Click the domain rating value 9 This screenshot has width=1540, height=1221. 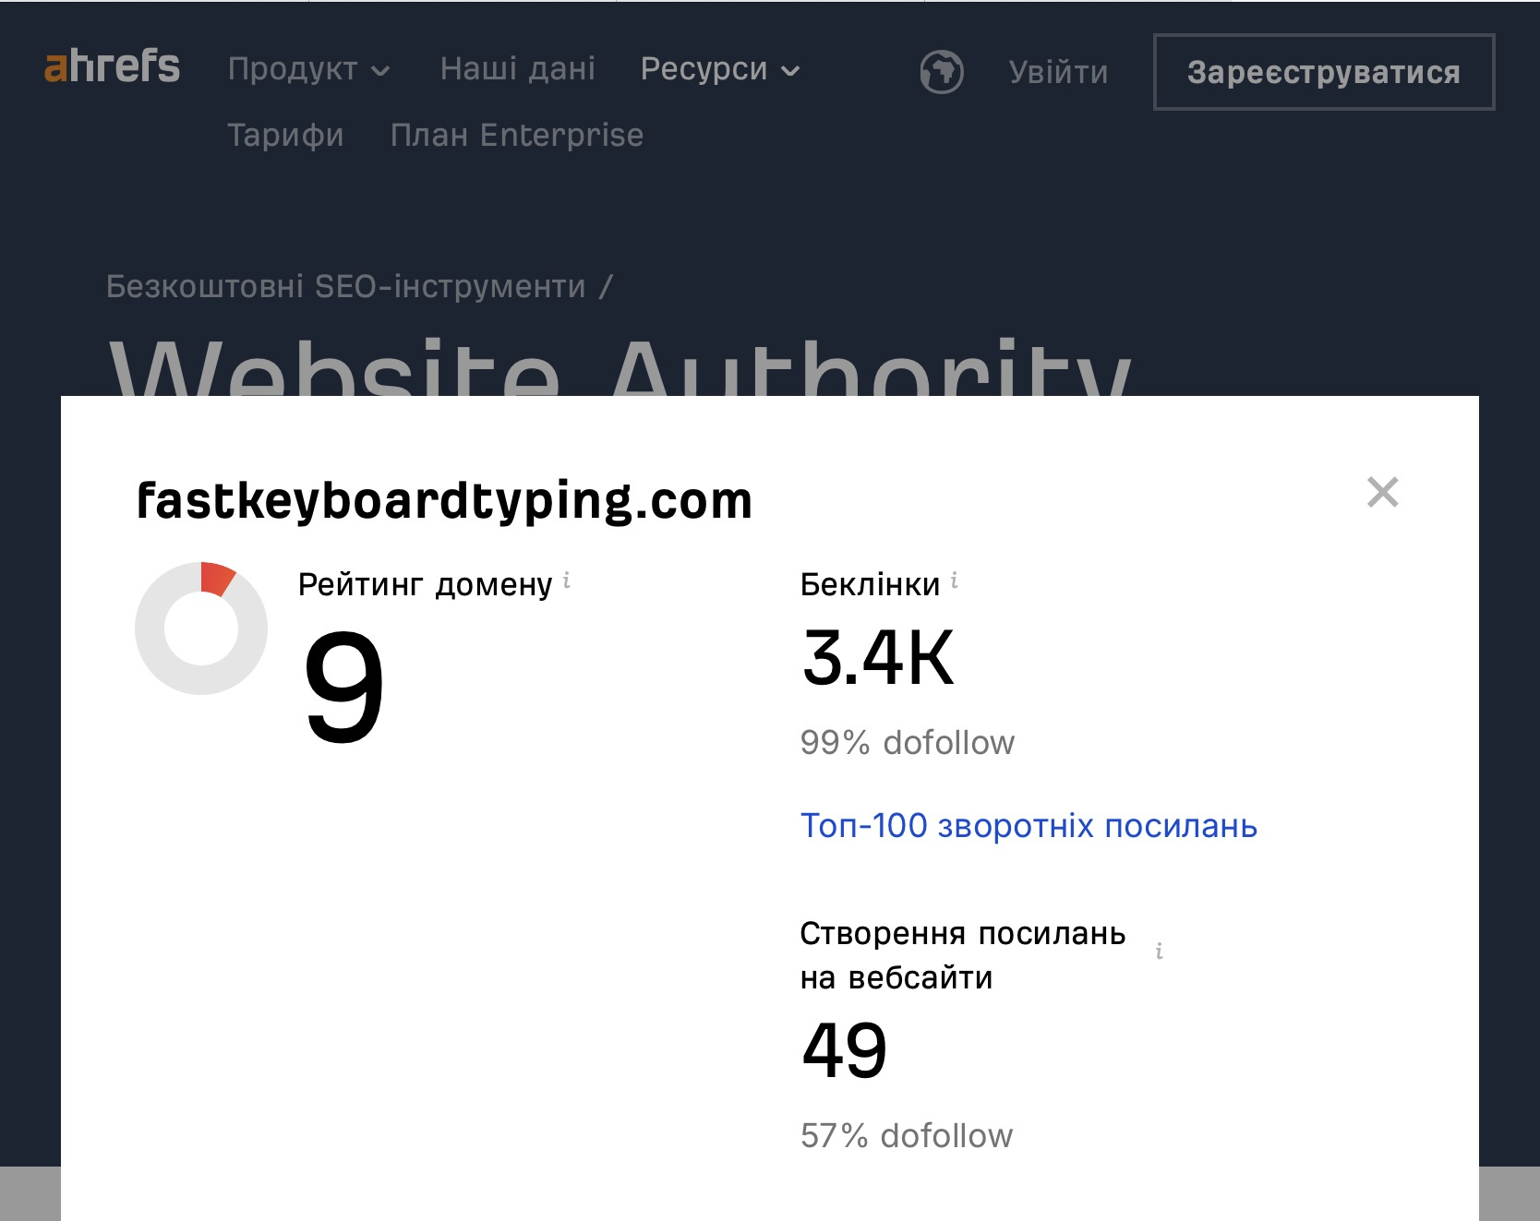coord(343,686)
